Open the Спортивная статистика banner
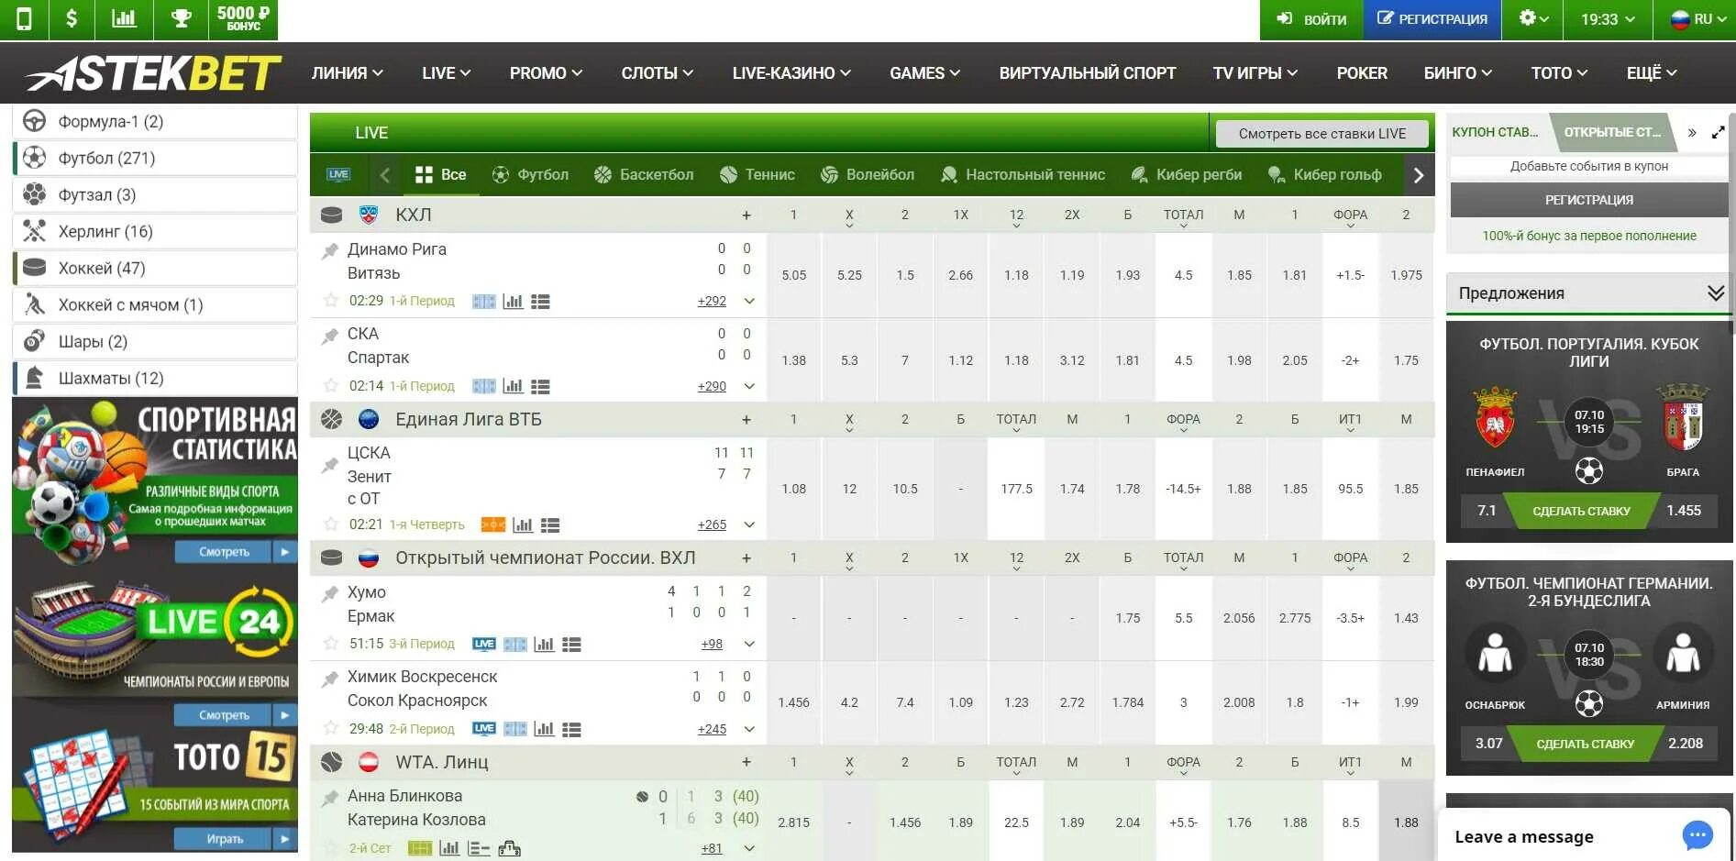This screenshot has width=1736, height=861. click(155, 481)
